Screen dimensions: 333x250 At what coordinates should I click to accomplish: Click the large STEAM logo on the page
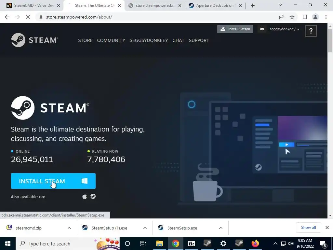[x=50, y=108]
